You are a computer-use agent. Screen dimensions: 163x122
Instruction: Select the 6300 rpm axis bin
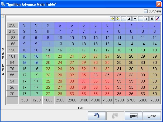tap(143, 100)
